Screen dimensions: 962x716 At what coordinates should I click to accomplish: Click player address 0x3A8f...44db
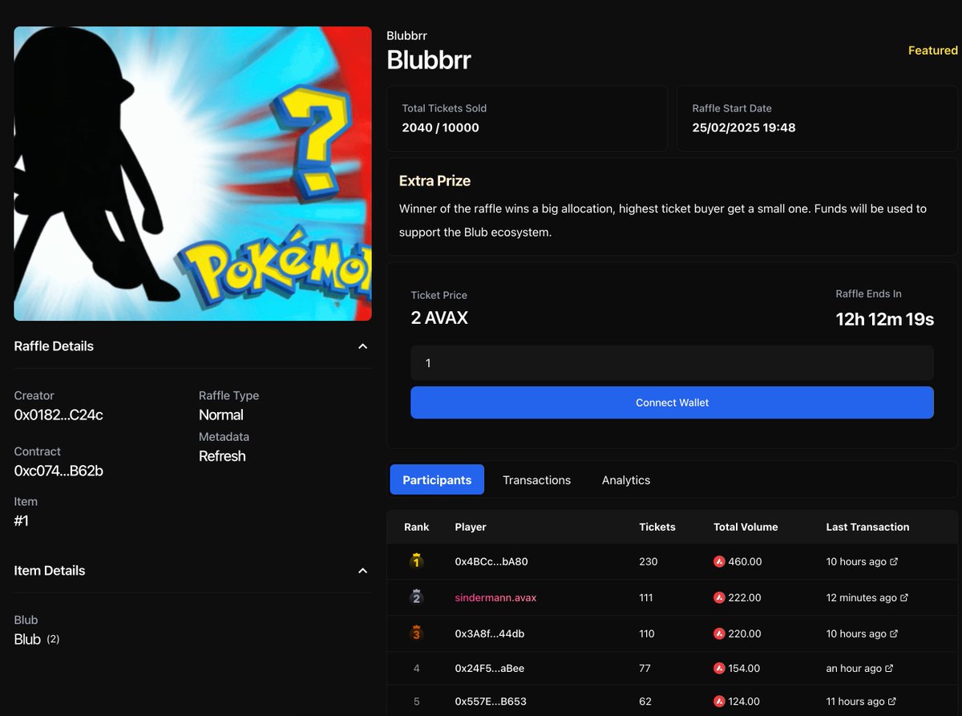click(x=490, y=633)
